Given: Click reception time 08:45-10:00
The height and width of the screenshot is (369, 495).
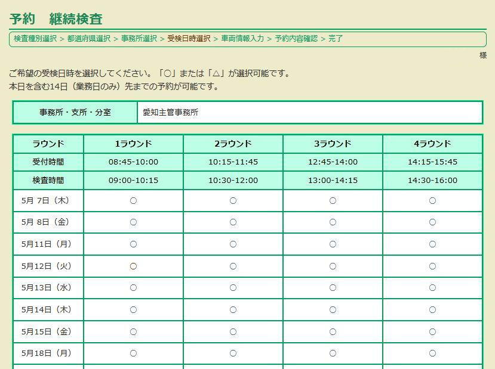Looking at the screenshot, I should (133, 162).
